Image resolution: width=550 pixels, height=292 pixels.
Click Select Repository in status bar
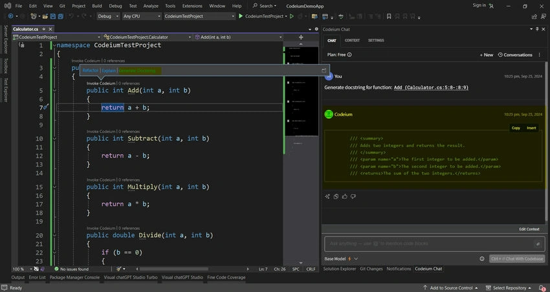pyautogui.click(x=509, y=287)
